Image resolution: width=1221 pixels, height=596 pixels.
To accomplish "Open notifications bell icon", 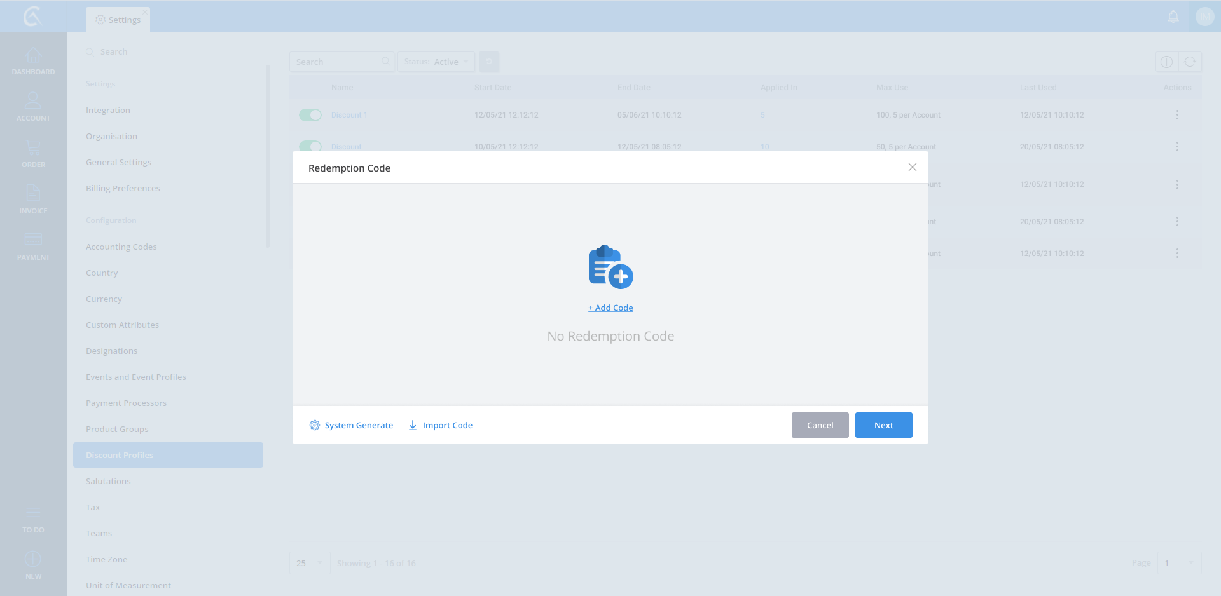I will click(x=1173, y=17).
